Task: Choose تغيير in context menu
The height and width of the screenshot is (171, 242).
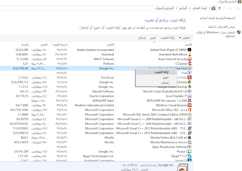Action: point(156,77)
